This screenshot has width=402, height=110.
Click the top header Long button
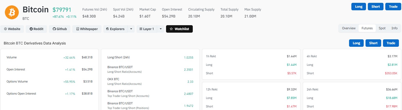359,7
